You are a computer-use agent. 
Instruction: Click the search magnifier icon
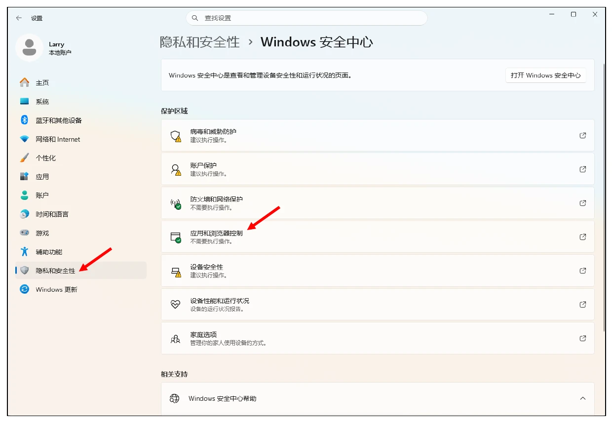point(195,18)
